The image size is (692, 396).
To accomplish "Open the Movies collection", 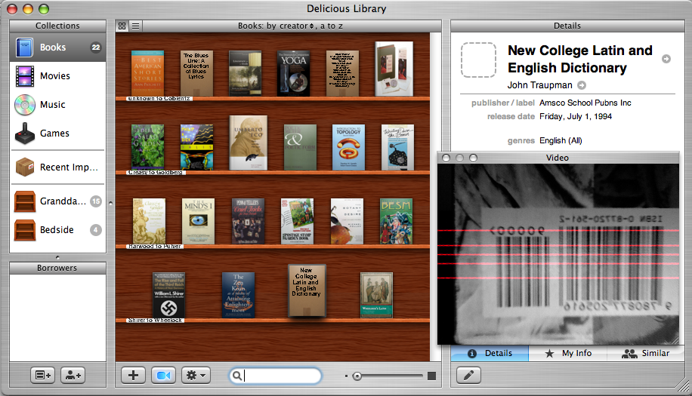I will tap(58, 75).
